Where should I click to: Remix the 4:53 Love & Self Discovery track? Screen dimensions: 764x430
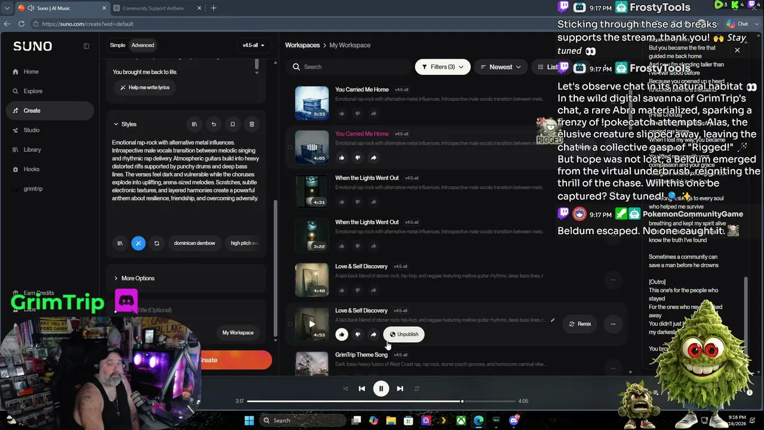(x=580, y=324)
